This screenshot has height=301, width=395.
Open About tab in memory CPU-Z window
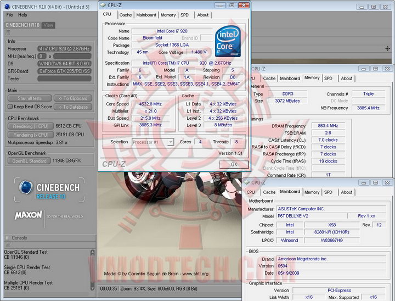(347, 79)
